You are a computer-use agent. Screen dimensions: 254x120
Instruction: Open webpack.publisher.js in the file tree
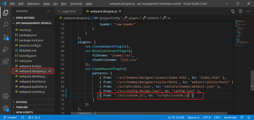(x=33, y=87)
